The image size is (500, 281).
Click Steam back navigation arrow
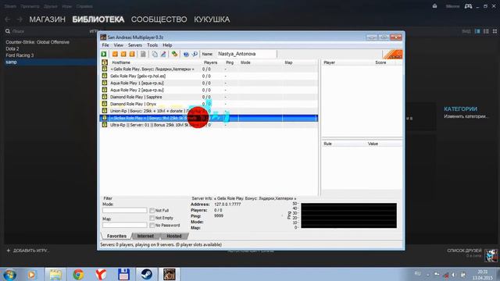coord(8,20)
